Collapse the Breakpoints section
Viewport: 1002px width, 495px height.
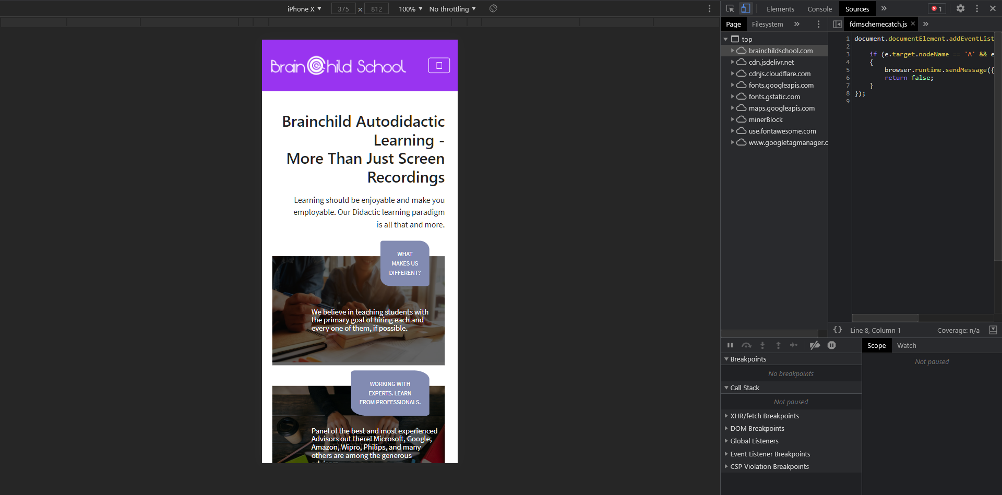[x=791, y=359]
